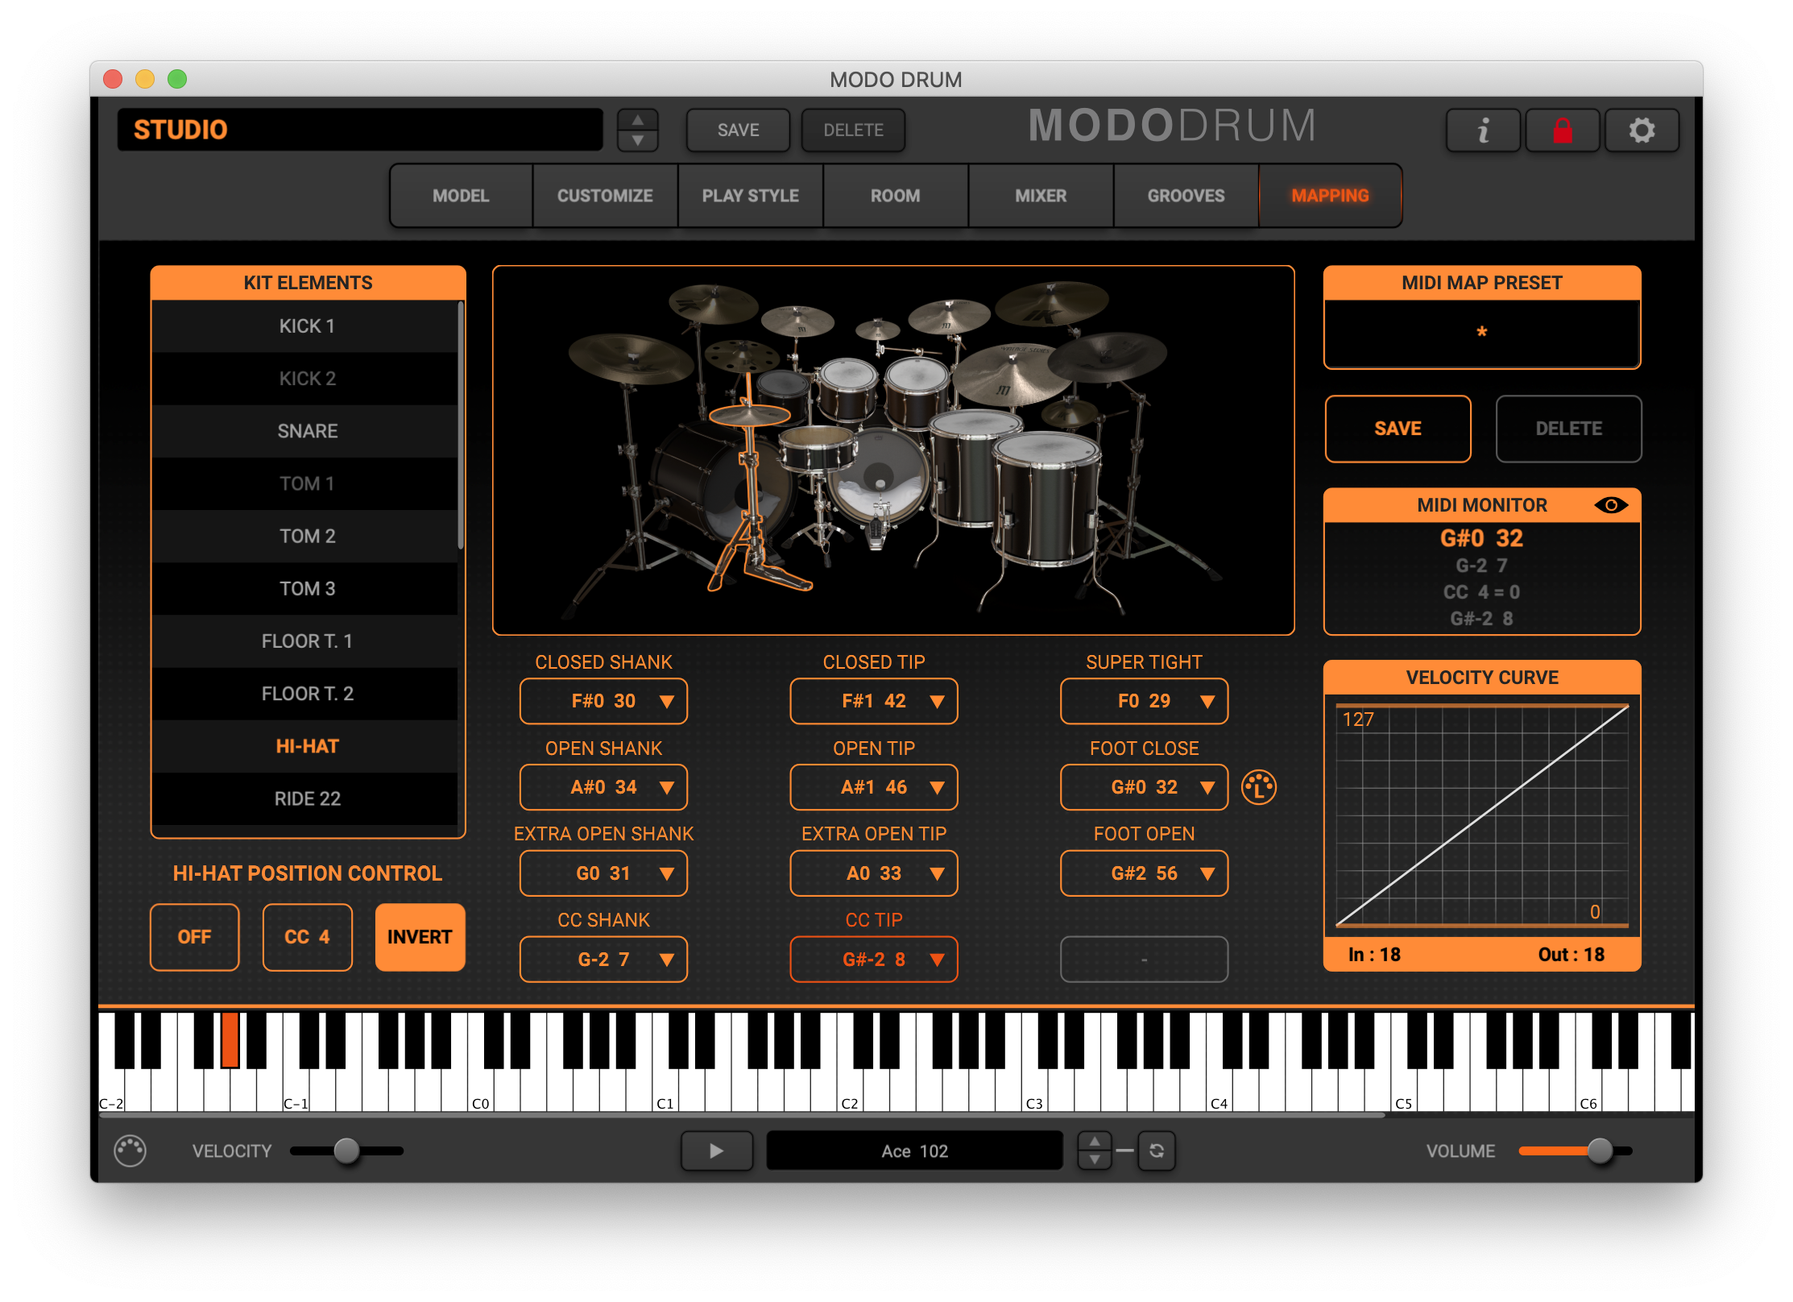
Task: Switch to the MODEL tab
Action: pos(461,196)
